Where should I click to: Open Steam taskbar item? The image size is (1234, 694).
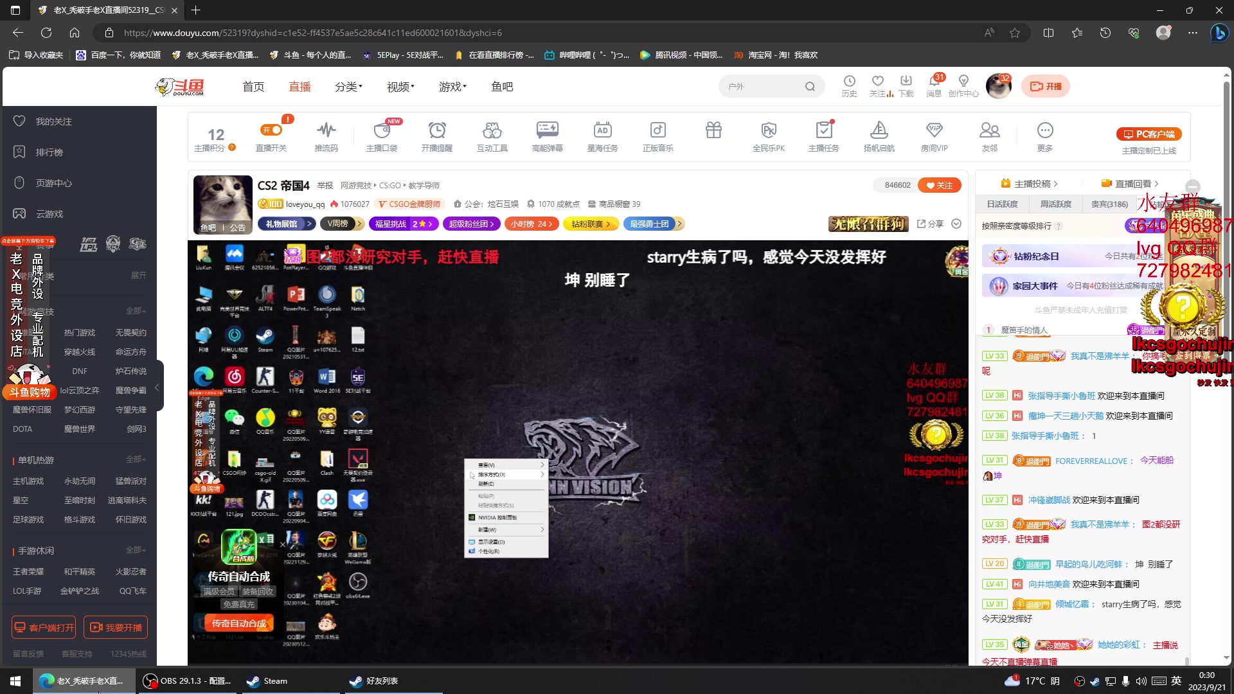tap(290, 681)
